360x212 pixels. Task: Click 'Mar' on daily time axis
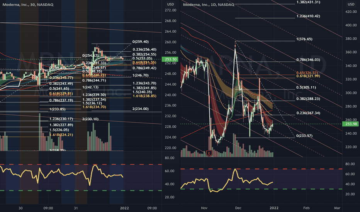pos(337,208)
